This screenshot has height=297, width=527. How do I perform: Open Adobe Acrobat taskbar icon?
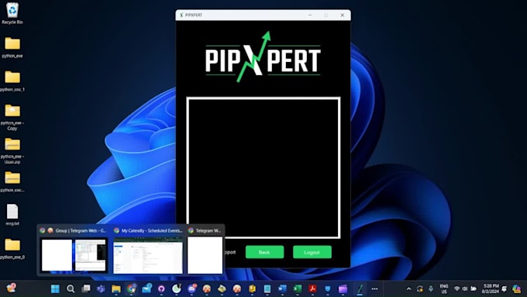click(312, 288)
